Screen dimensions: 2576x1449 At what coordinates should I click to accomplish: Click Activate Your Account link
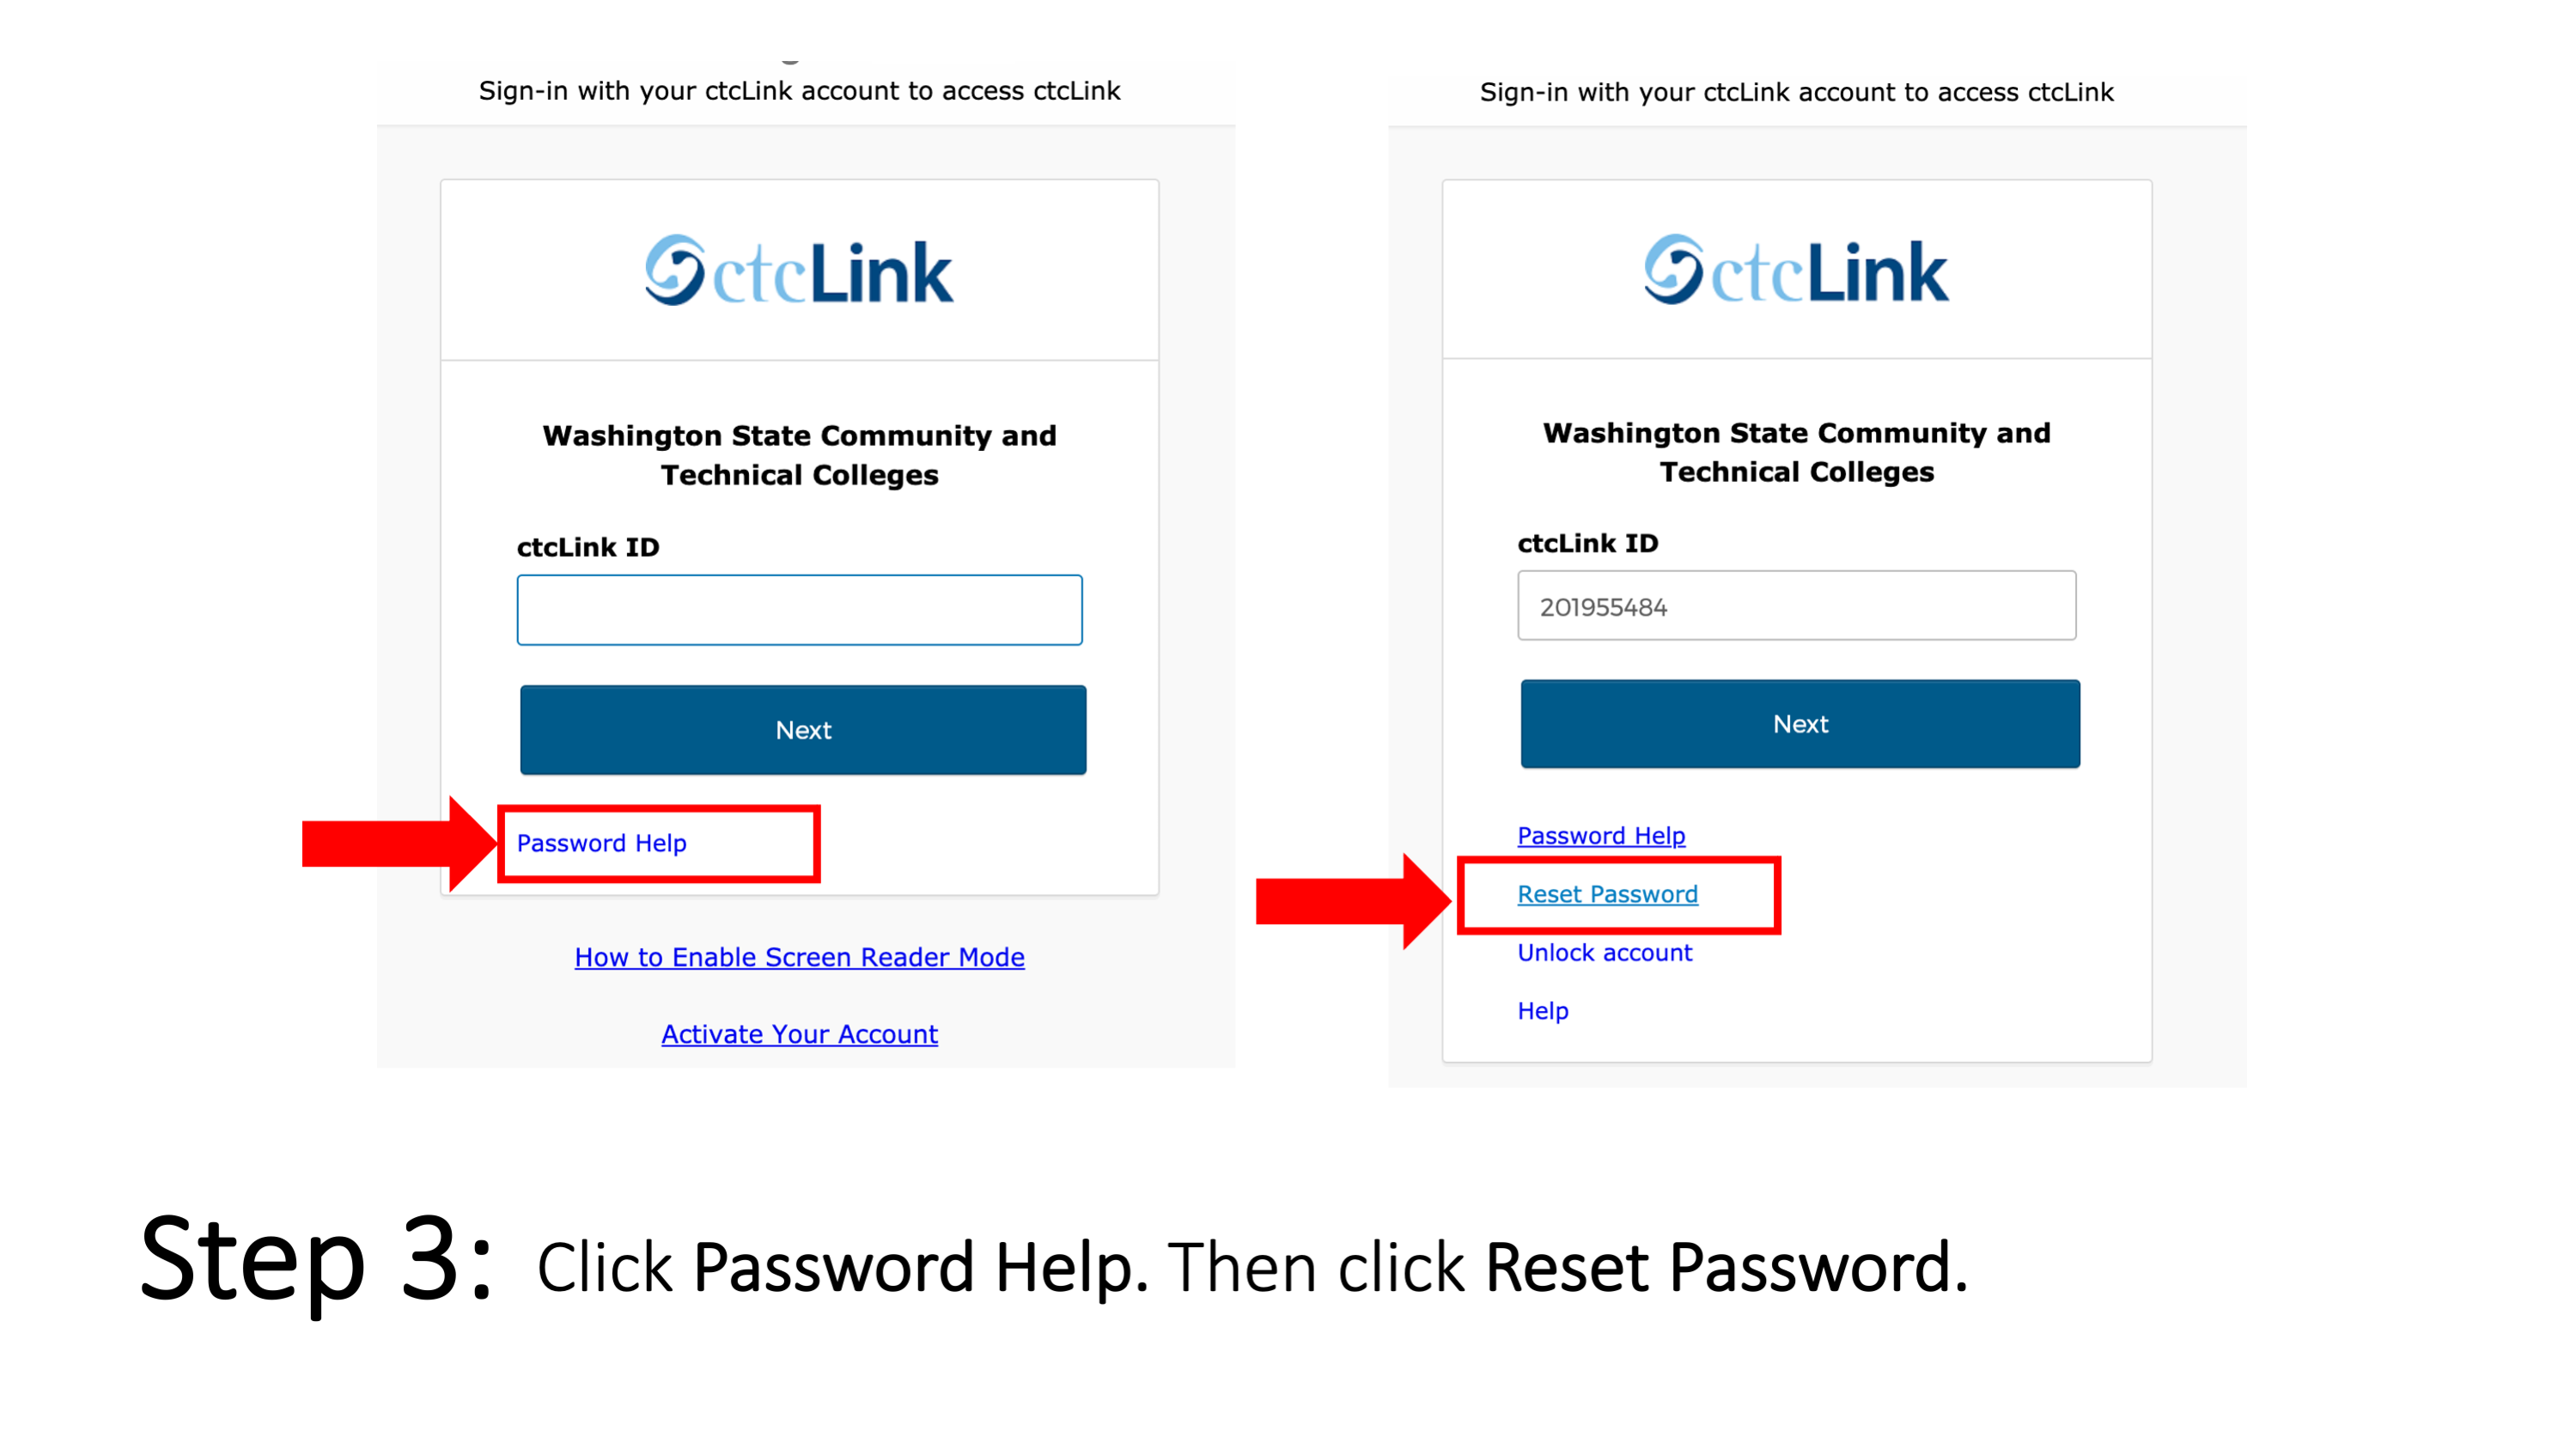798,1033
